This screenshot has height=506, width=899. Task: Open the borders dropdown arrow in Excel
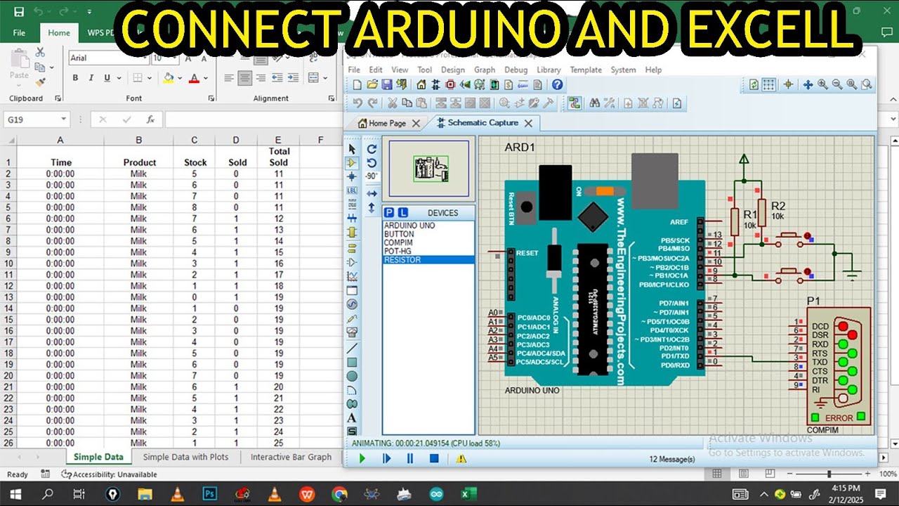coord(150,78)
